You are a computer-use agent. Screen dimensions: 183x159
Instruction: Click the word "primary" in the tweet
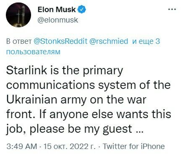pyautogui.click(x=103, y=71)
